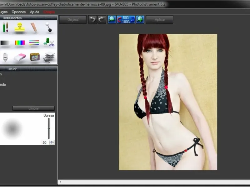The image size is (250, 187).
Task: Choose the skin-tone tube tool
Action: pos(34,27)
